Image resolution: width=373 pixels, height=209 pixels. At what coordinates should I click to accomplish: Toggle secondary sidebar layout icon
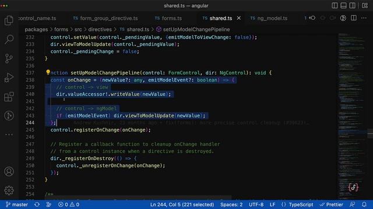352,5
